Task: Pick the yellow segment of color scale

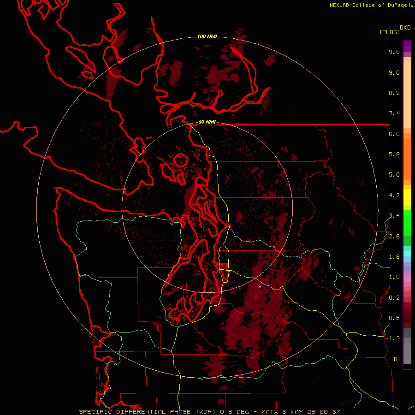Action: coord(407,197)
